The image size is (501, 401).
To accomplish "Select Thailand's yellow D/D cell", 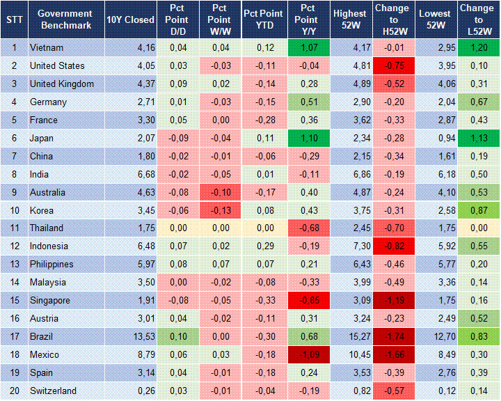I will [x=178, y=228].
